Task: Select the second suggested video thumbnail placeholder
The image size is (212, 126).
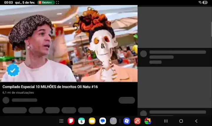Action: coord(175,87)
